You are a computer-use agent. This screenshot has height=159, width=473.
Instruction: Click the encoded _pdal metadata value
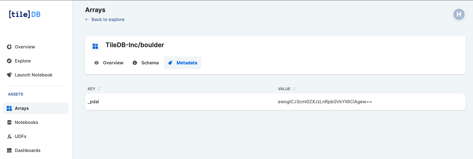click(325, 102)
